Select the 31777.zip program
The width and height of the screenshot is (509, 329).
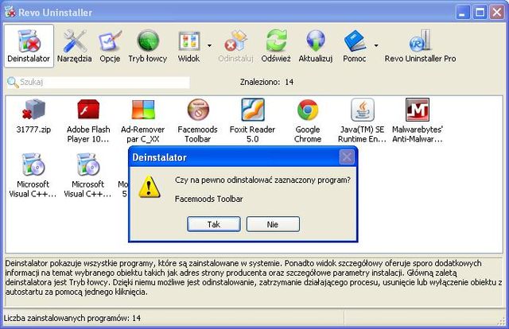click(x=33, y=116)
